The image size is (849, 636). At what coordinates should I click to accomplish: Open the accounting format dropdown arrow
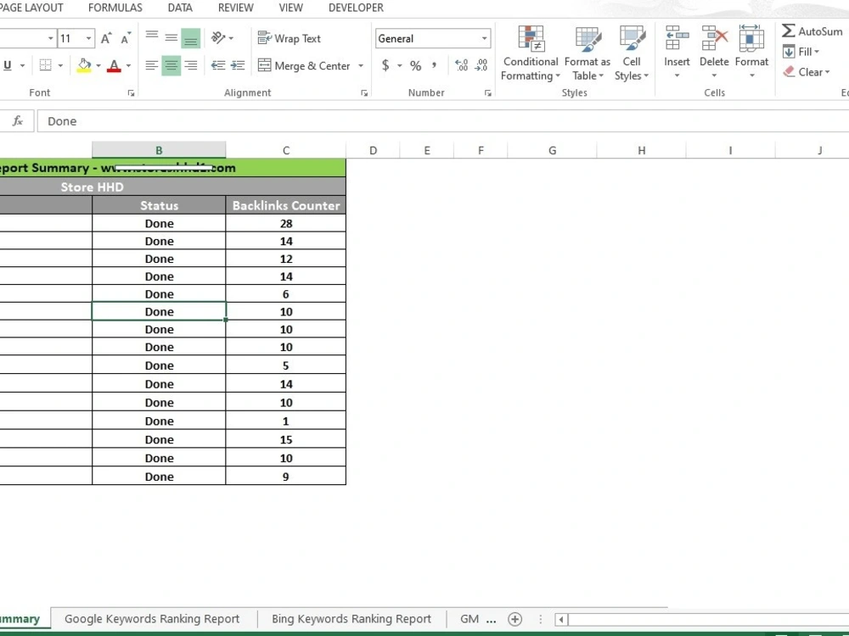click(x=400, y=66)
